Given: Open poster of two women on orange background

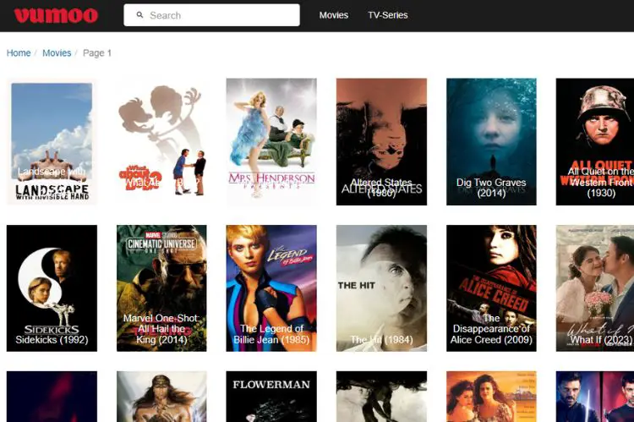Looking at the screenshot, I should 491,397.
